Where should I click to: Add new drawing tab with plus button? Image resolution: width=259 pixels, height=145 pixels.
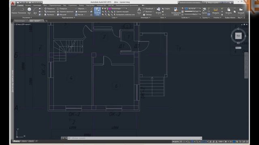pos(47,21)
